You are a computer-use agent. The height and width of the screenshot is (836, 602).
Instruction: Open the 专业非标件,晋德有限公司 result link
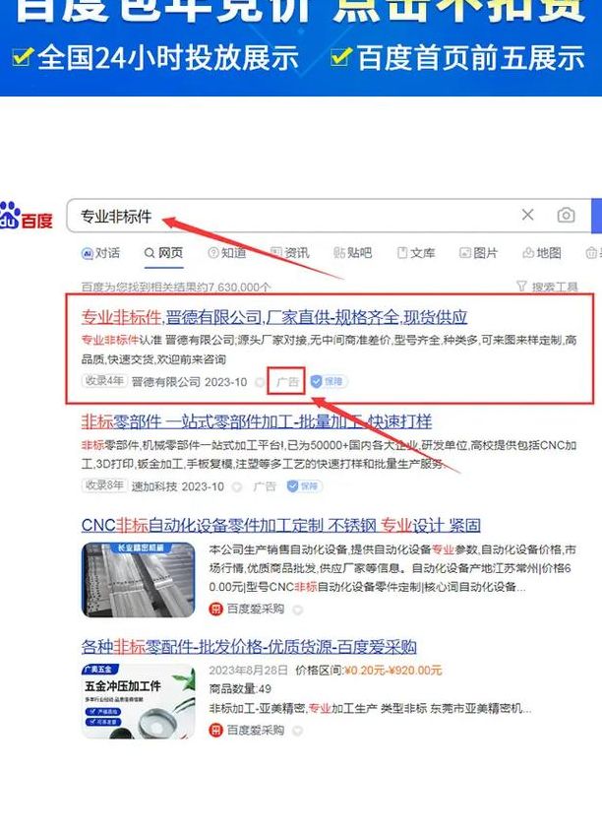pos(274,317)
